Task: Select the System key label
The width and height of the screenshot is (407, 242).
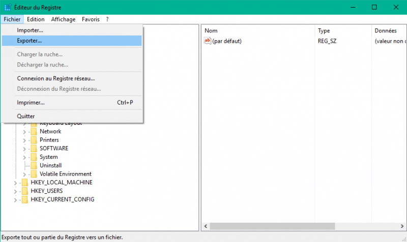Action: [x=48, y=157]
